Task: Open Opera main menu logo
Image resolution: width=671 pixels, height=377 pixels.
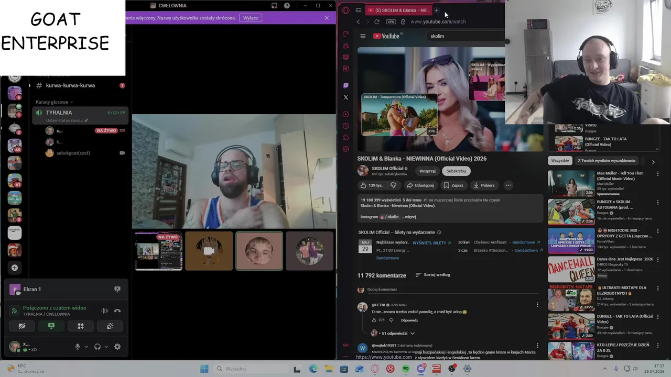Action: pyautogui.click(x=345, y=10)
